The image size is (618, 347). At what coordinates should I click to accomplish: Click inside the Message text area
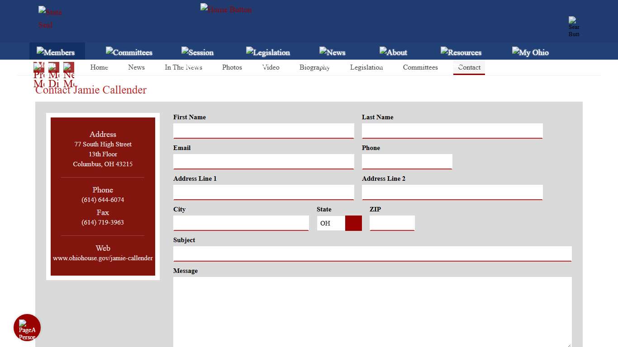372,312
